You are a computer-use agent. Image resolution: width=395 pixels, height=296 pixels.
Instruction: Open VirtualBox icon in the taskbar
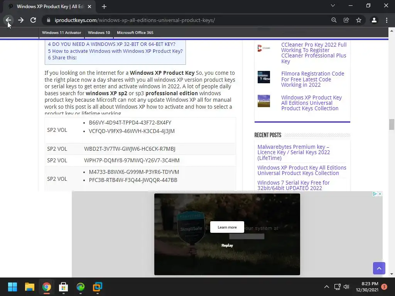click(x=98, y=287)
